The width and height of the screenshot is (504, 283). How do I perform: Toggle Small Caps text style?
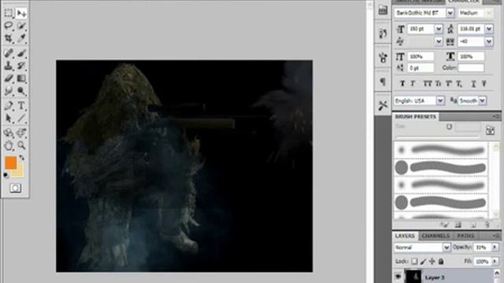[438, 84]
